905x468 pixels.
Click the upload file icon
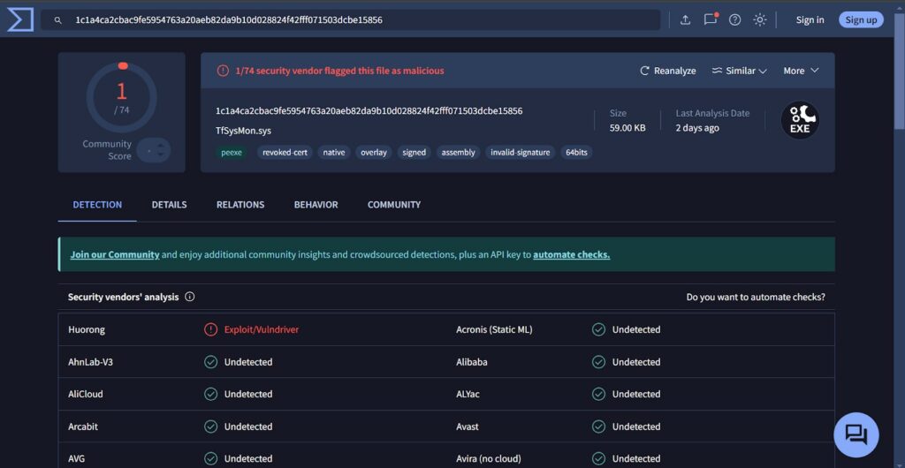[x=685, y=19]
